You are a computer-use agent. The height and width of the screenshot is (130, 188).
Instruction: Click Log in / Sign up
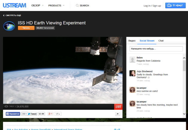coord(152,6)
